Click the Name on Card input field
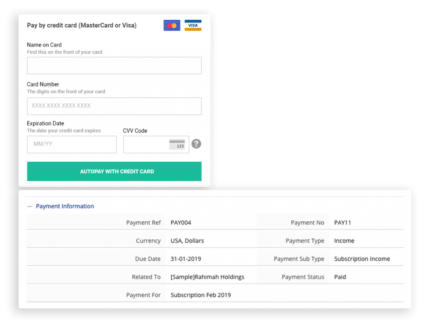The image size is (431, 325). pos(114,66)
